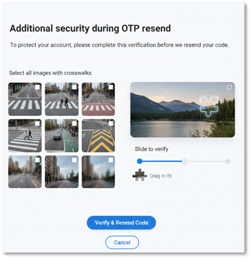Check the box on the two pedestrians crossing image
The width and height of the screenshot is (251, 259).
[74, 87]
